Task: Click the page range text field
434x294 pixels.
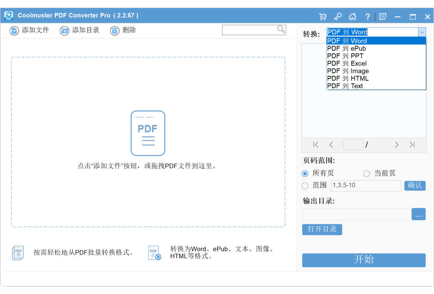Action: pos(366,185)
